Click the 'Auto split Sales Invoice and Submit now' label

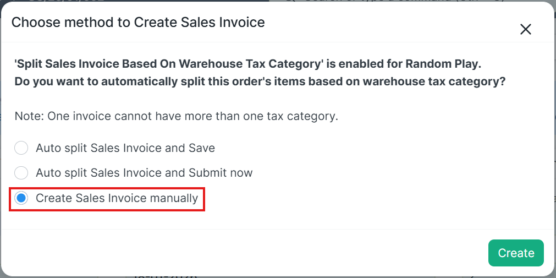point(144,173)
